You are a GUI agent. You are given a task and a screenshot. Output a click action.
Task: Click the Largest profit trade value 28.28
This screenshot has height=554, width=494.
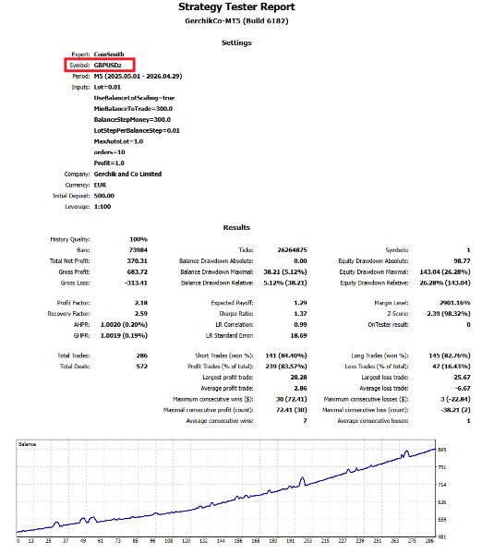tap(298, 378)
